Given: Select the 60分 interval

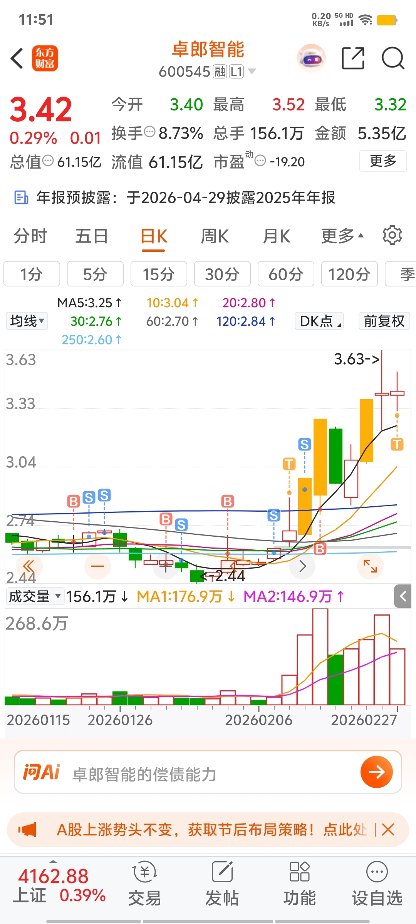Looking at the screenshot, I should [x=286, y=274].
